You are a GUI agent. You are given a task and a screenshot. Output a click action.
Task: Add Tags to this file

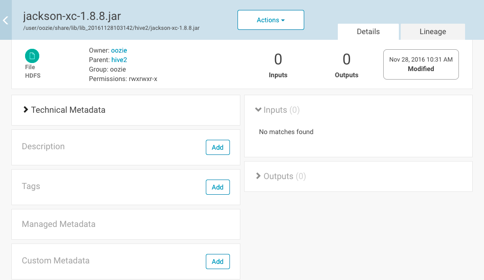pyautogui.click(x=218, y=187)
